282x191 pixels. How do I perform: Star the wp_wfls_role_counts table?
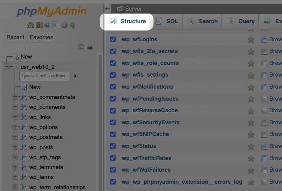tap(251, 63)
